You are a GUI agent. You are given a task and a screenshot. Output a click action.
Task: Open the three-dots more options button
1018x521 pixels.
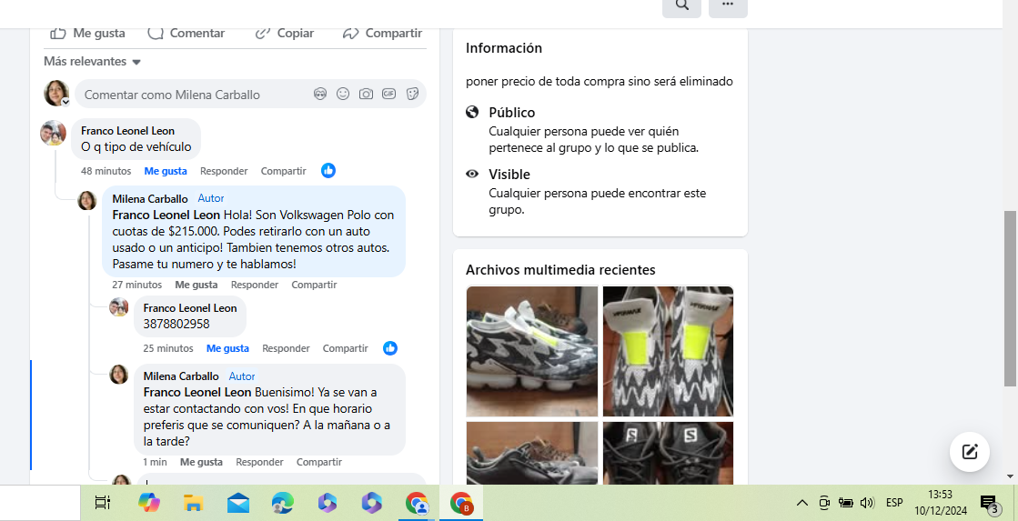(727, 5)
